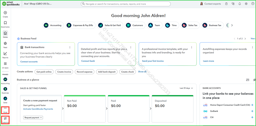Follow the Connect accounts link
This screenshot has width=256, height=126.
(x=29, y=62)
